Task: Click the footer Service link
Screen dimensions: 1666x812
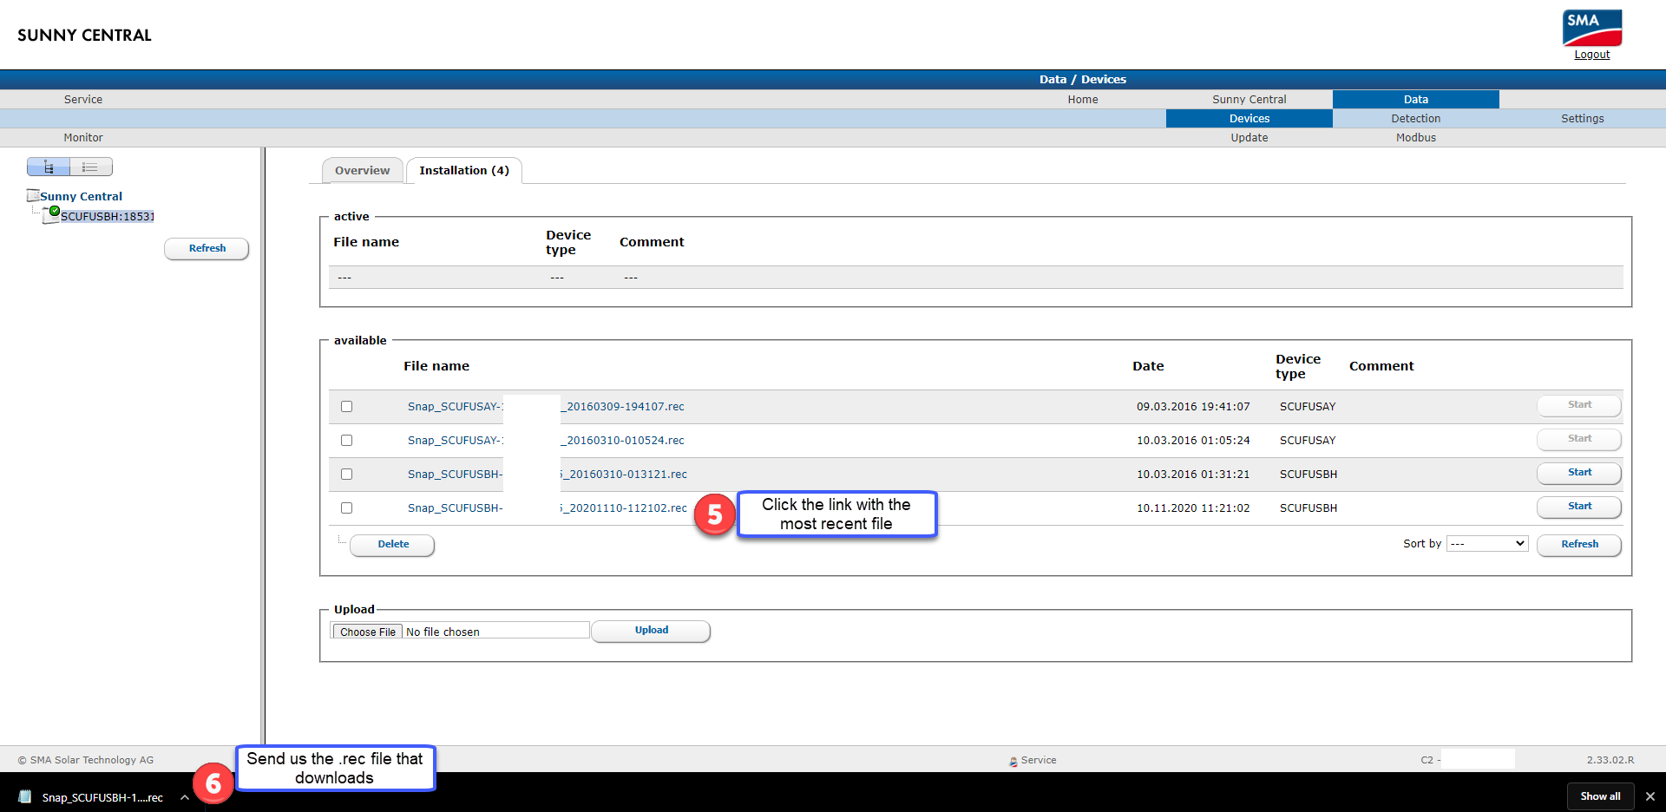Action: point(1039,760)
